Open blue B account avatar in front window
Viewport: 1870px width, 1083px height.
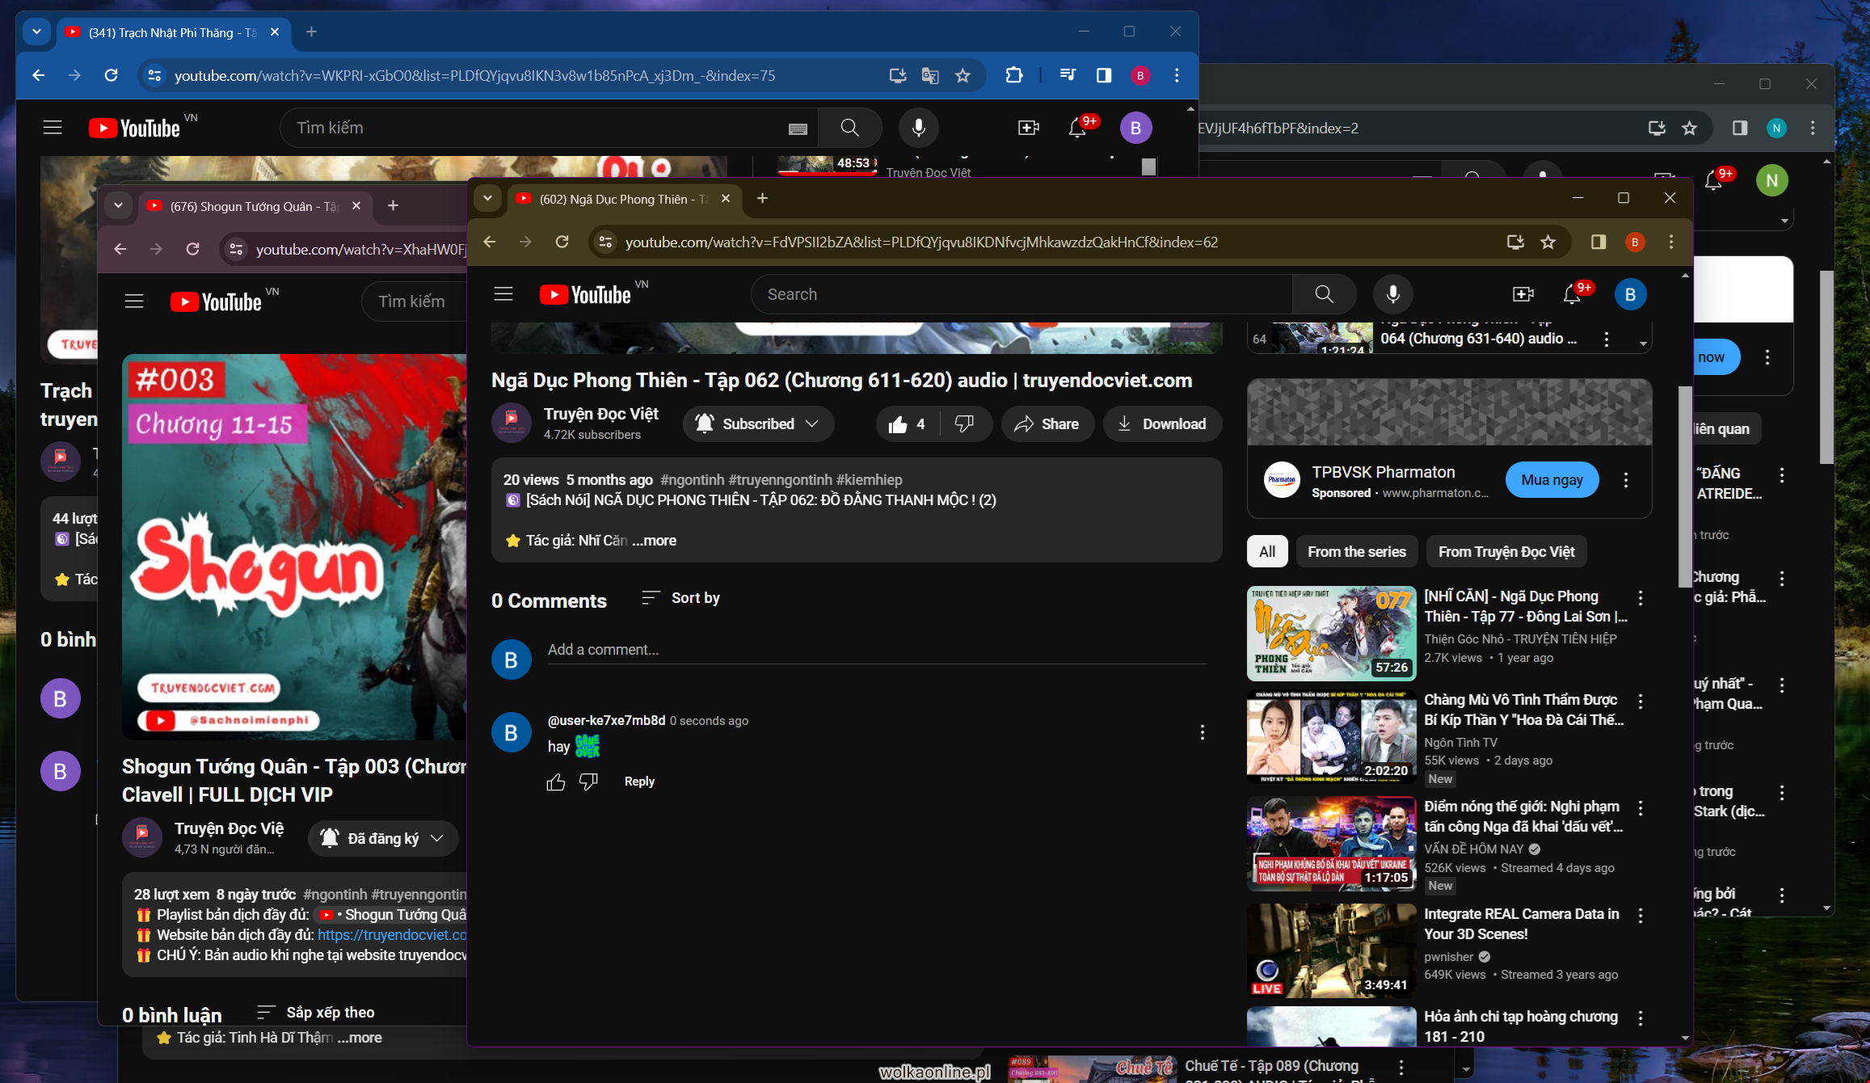click(1631, 294)
